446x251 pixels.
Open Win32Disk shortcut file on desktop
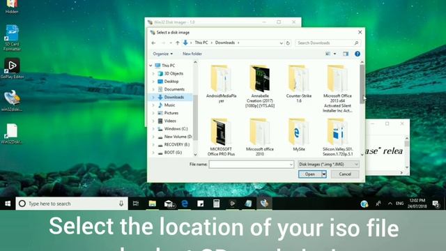(12, 134)
